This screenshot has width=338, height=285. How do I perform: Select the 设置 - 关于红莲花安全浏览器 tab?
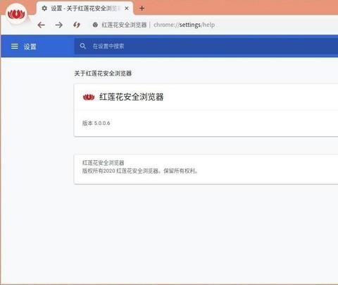[85, 8]
